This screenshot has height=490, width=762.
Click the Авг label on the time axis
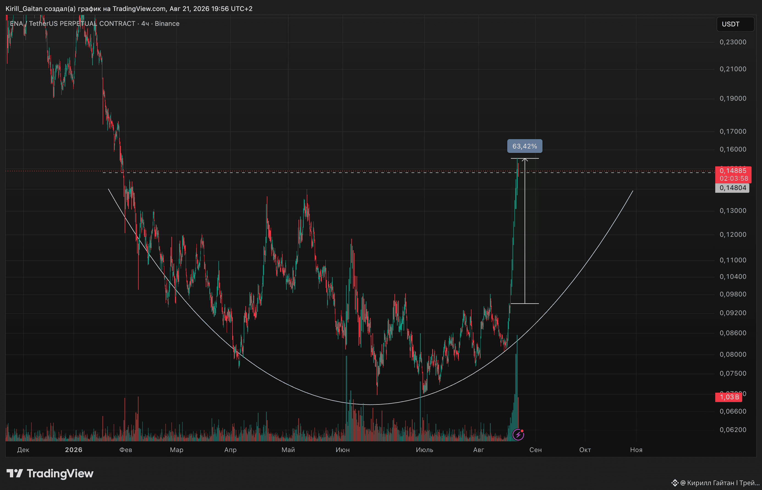coord(479,450)
